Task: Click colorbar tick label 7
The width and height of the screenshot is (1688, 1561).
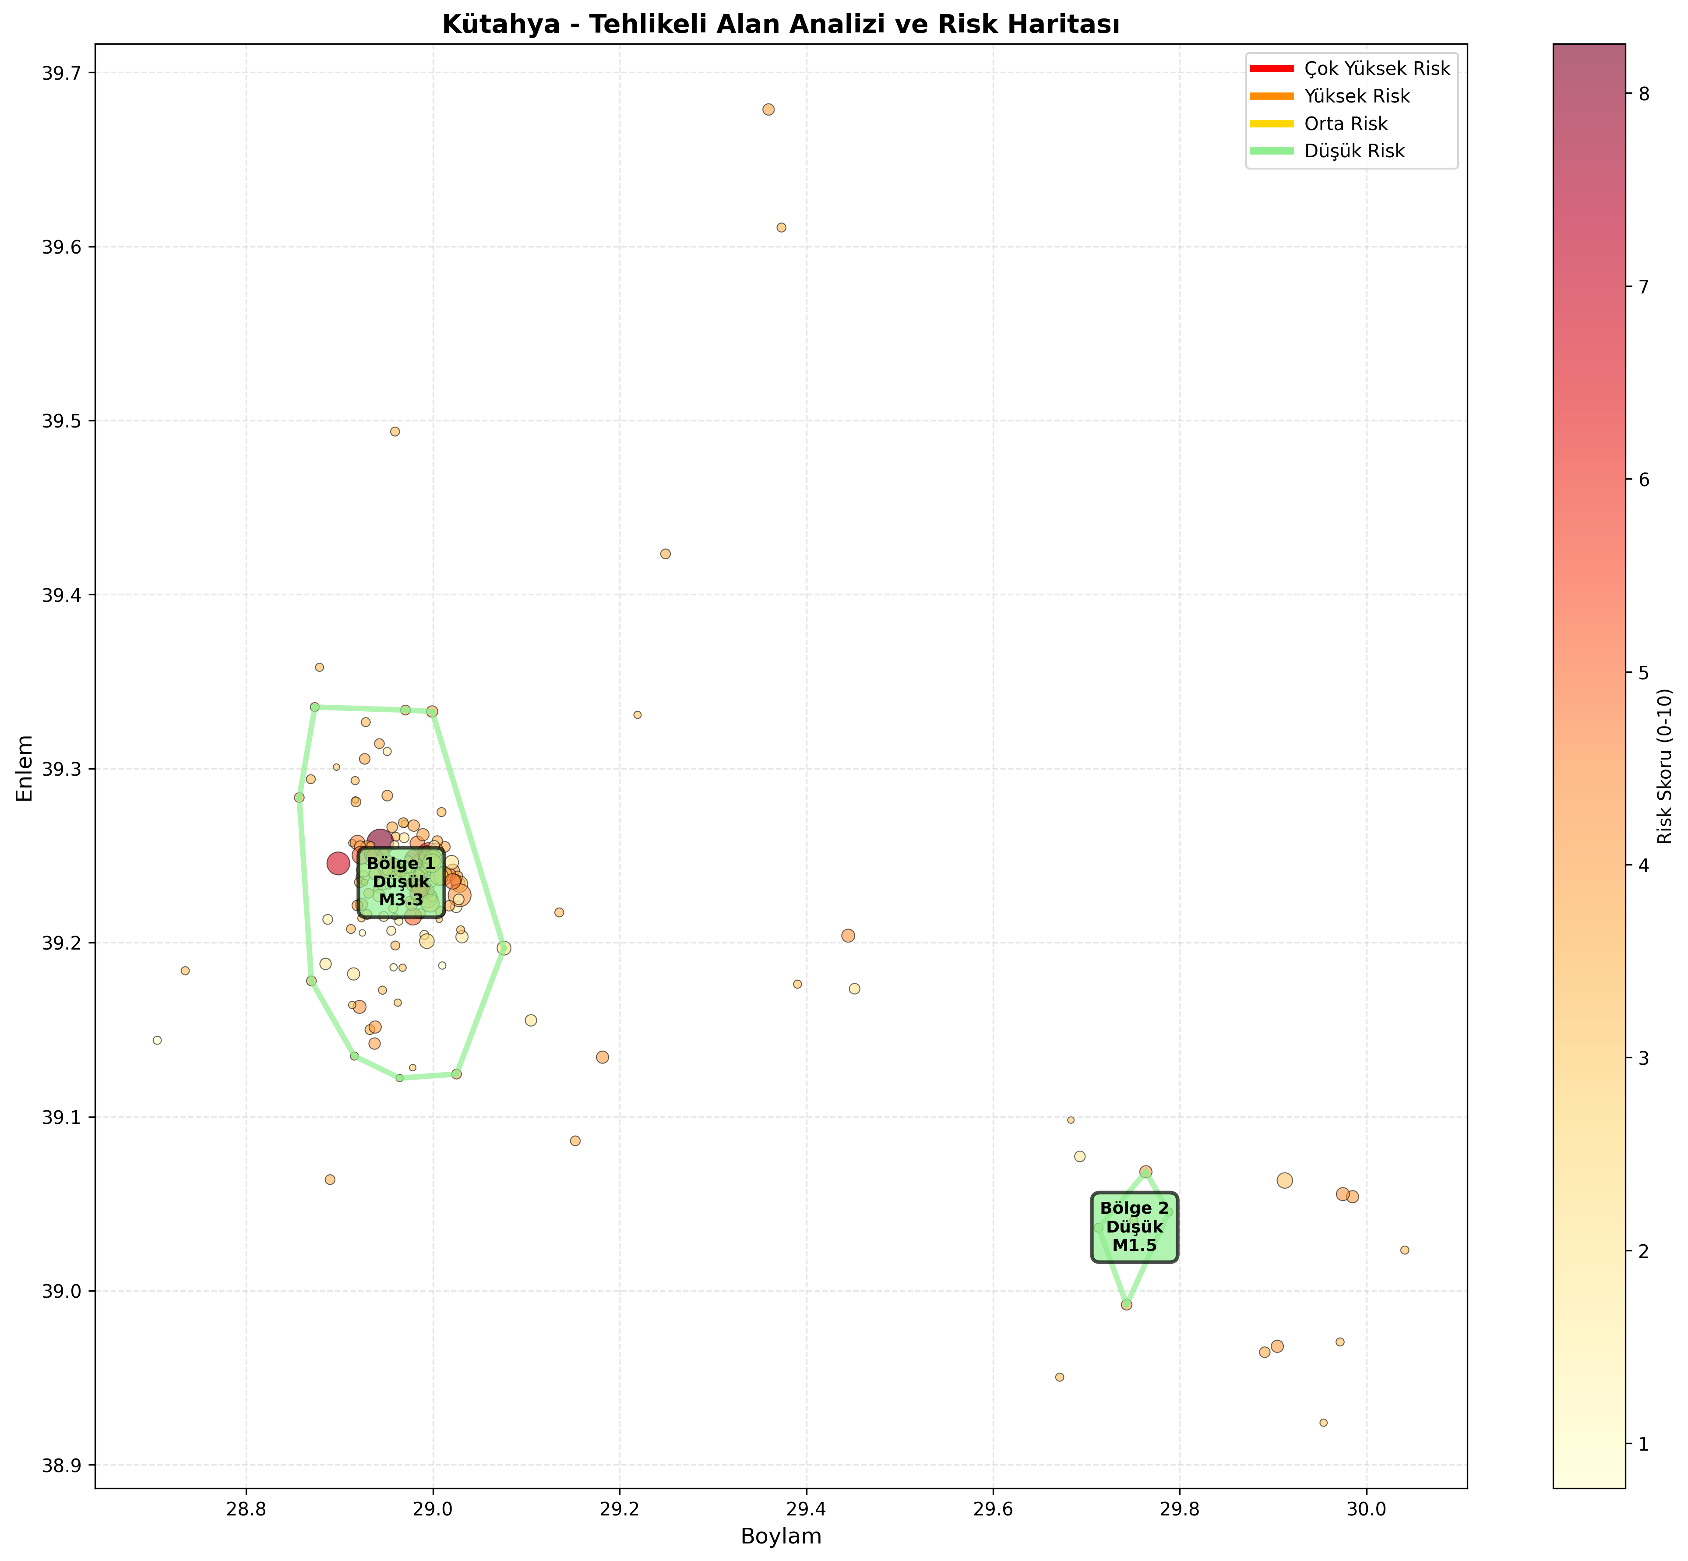Action: [1643, 286]
